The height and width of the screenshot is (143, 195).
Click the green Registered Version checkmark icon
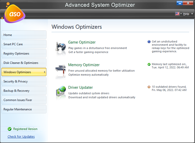coord(10,129)
